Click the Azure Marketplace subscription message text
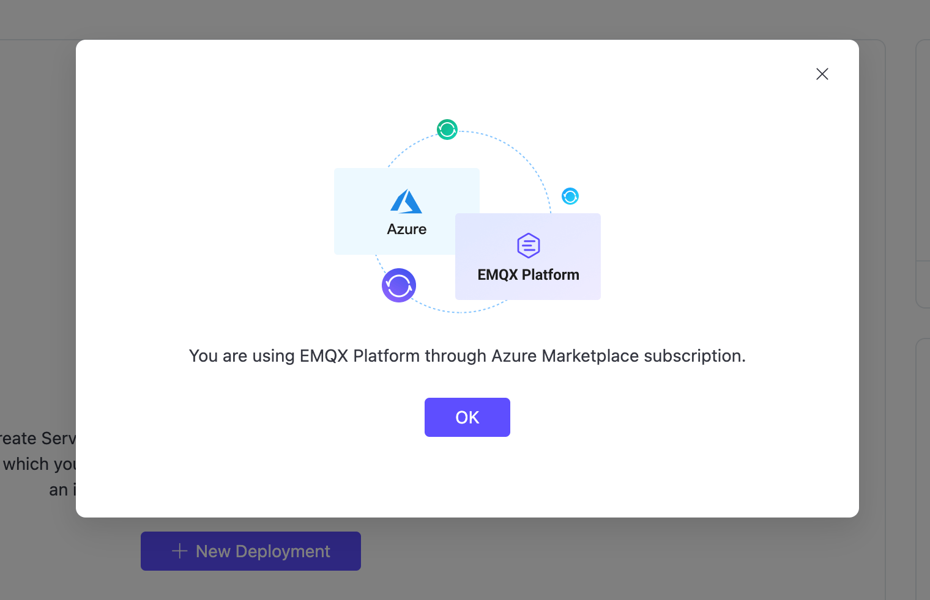Image resolution: width=930 pixels, height=600 pixels. 467,356
